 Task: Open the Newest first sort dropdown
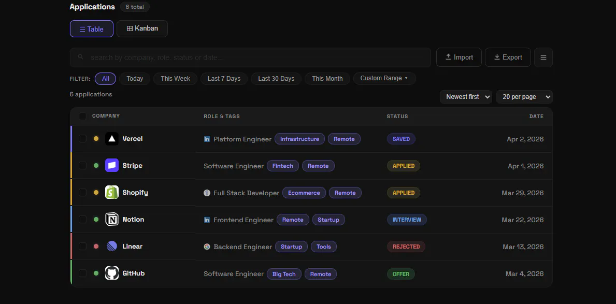tap(466, 97)
